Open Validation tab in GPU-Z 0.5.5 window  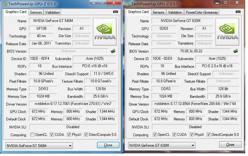[175, 12]
